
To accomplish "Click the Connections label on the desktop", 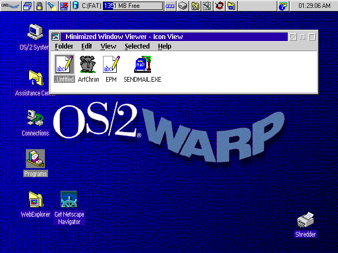I will coord(35,133).
